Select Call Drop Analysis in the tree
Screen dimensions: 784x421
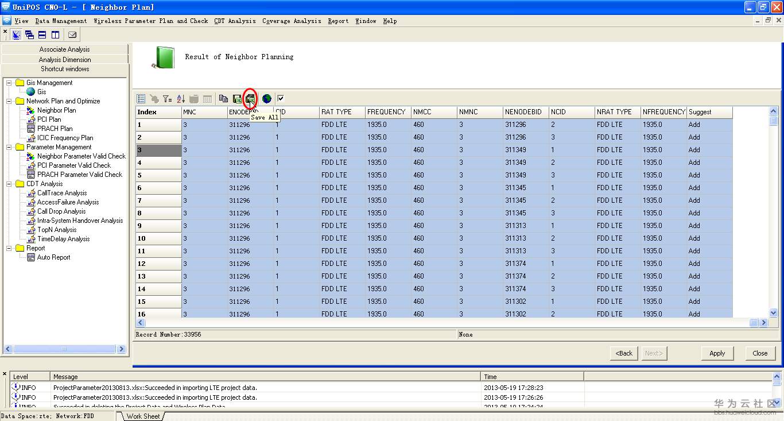(61, 211)
